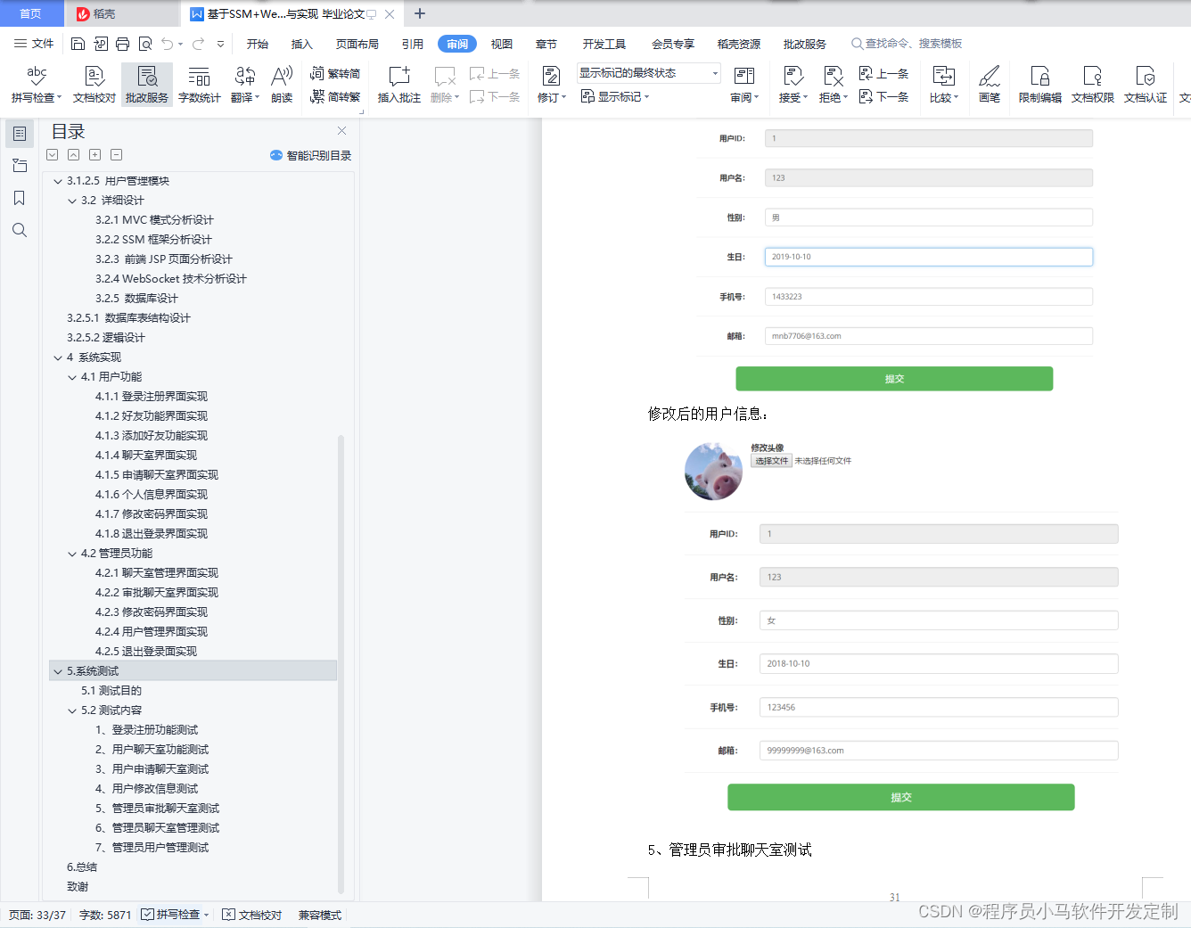This screenshot has width=1191, height=928.
Task: Click the 选择文件 choose file button
Action: [769, 462]
